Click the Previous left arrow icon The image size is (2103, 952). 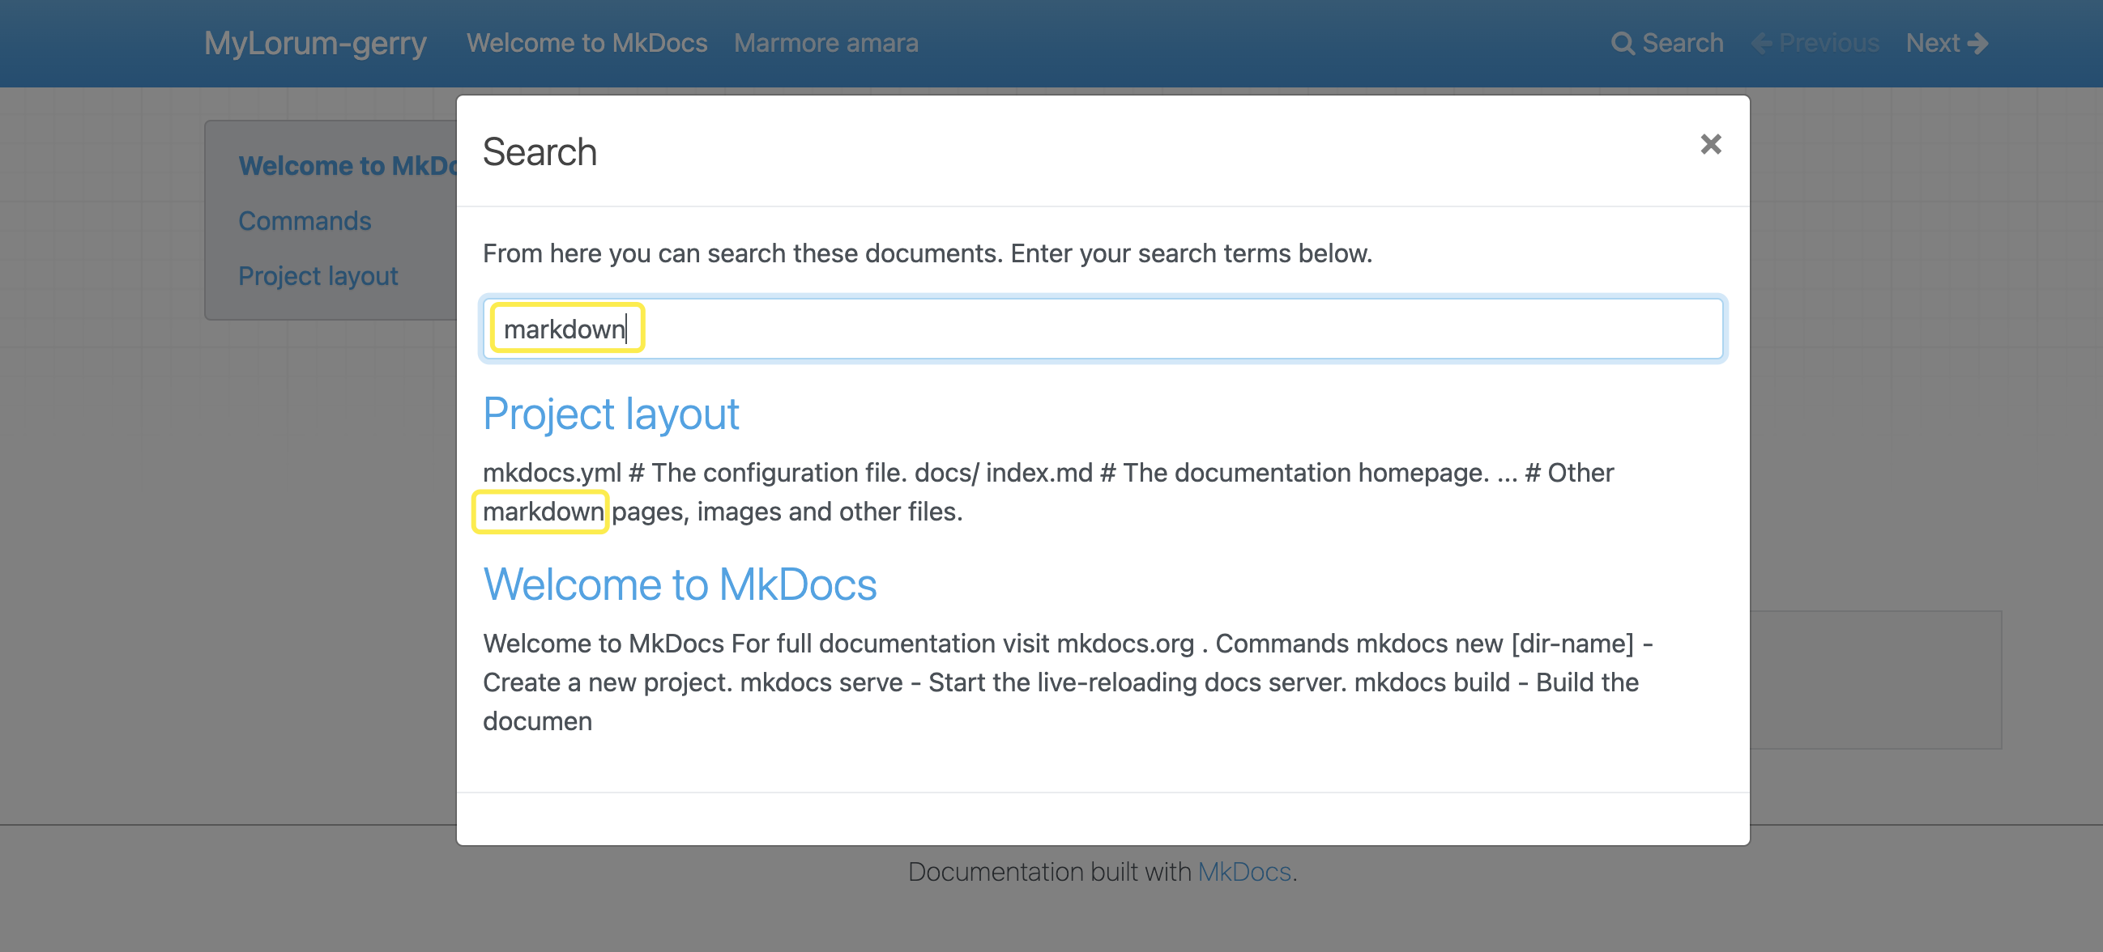[1762, 43]
